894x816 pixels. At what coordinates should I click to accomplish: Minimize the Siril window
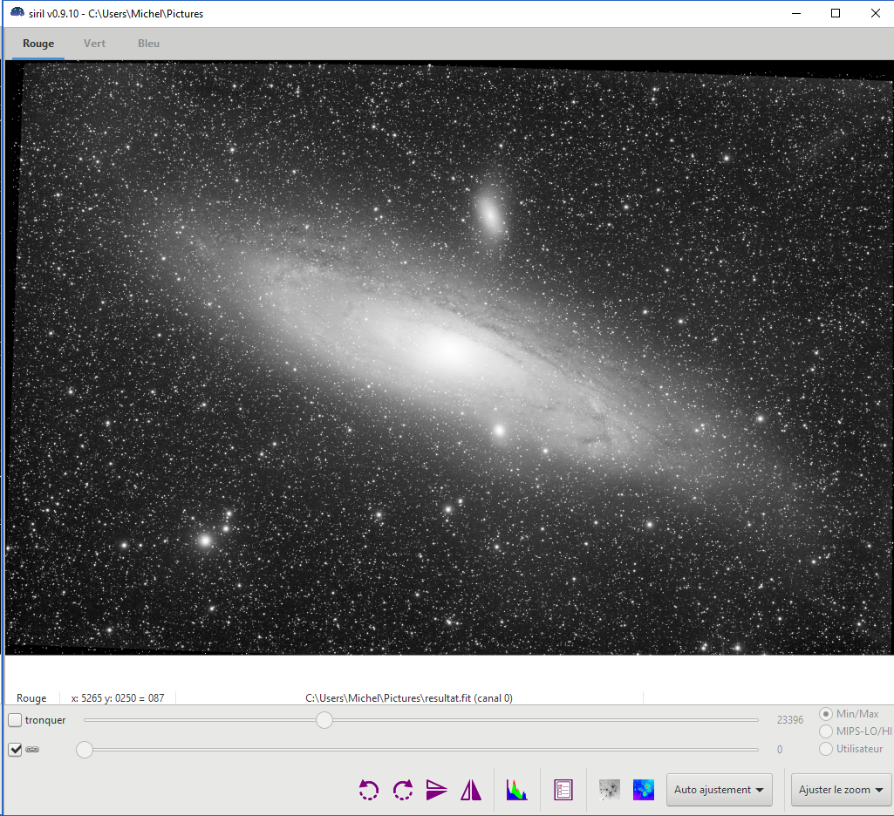point(796,13)
